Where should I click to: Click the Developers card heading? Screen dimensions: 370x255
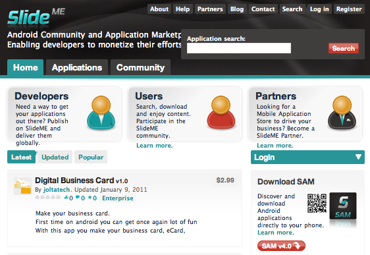click(41, 96)
